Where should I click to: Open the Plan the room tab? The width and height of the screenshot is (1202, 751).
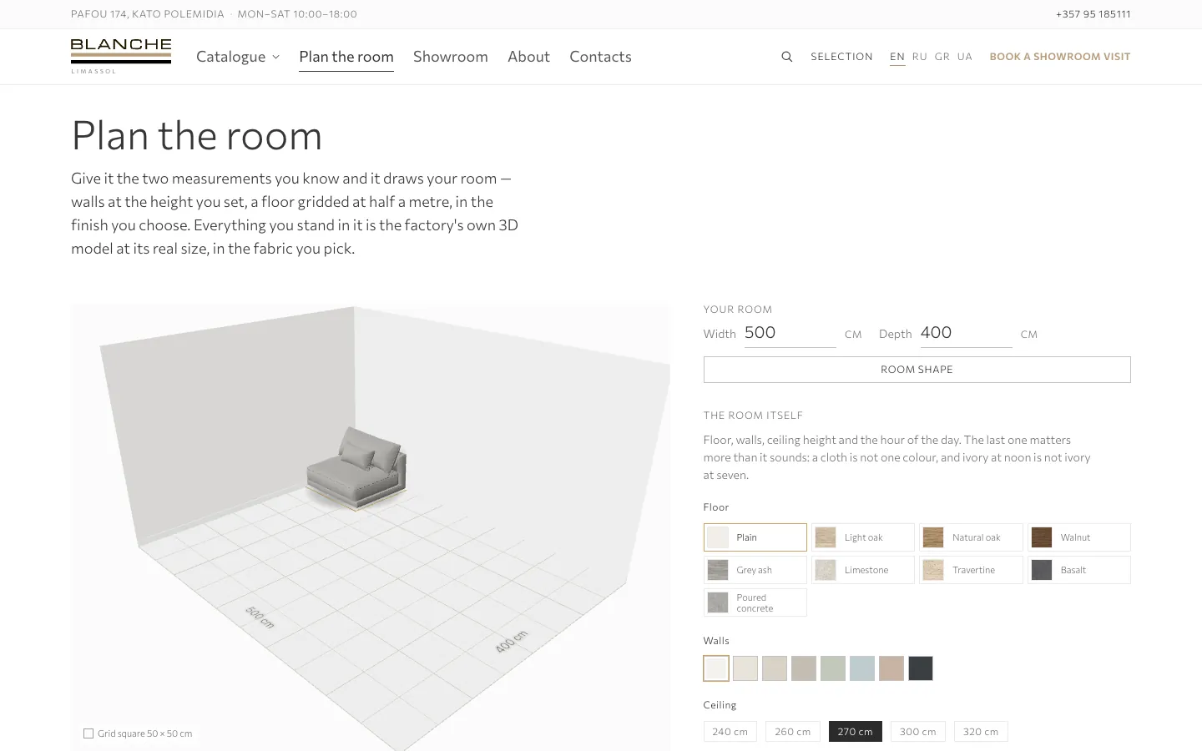346,57
